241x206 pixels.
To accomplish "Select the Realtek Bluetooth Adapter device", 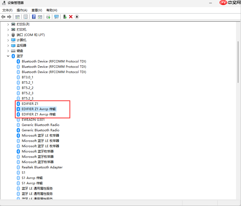I will pyautogui.click(x=42, y=167).
